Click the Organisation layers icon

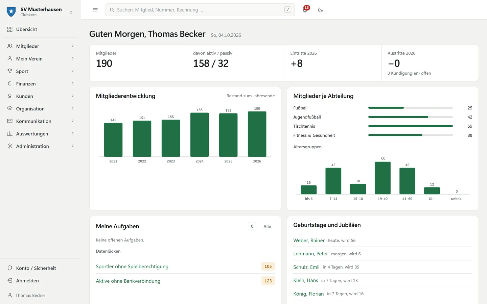(10, 108)
